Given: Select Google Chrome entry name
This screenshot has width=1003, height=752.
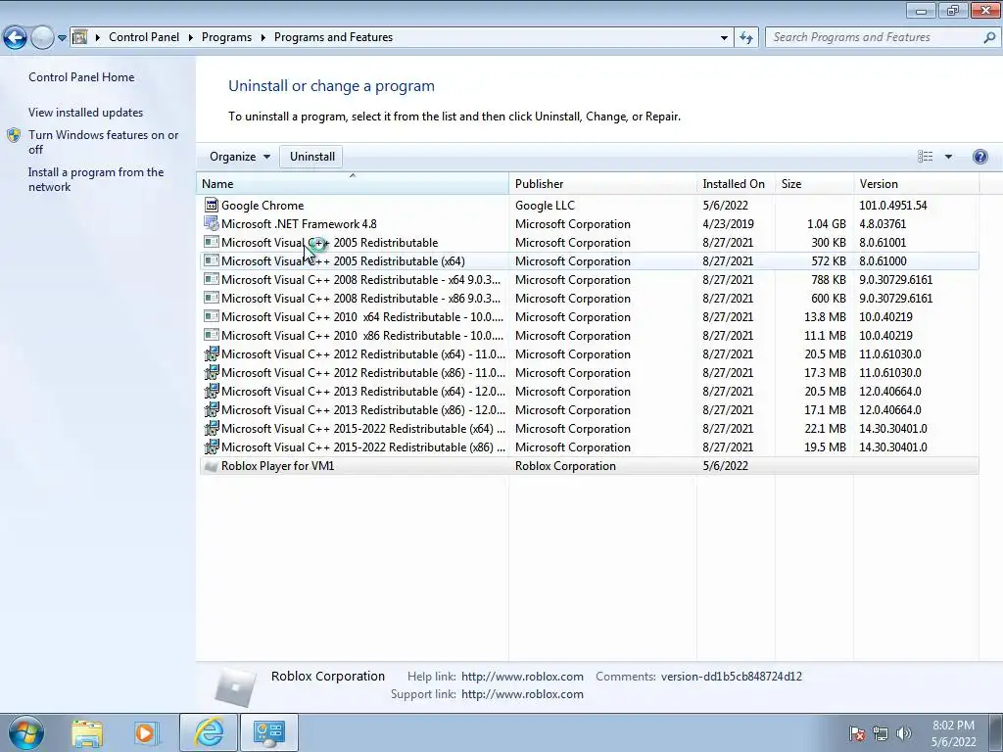Looking at the screenshot, I should [263, 206].
